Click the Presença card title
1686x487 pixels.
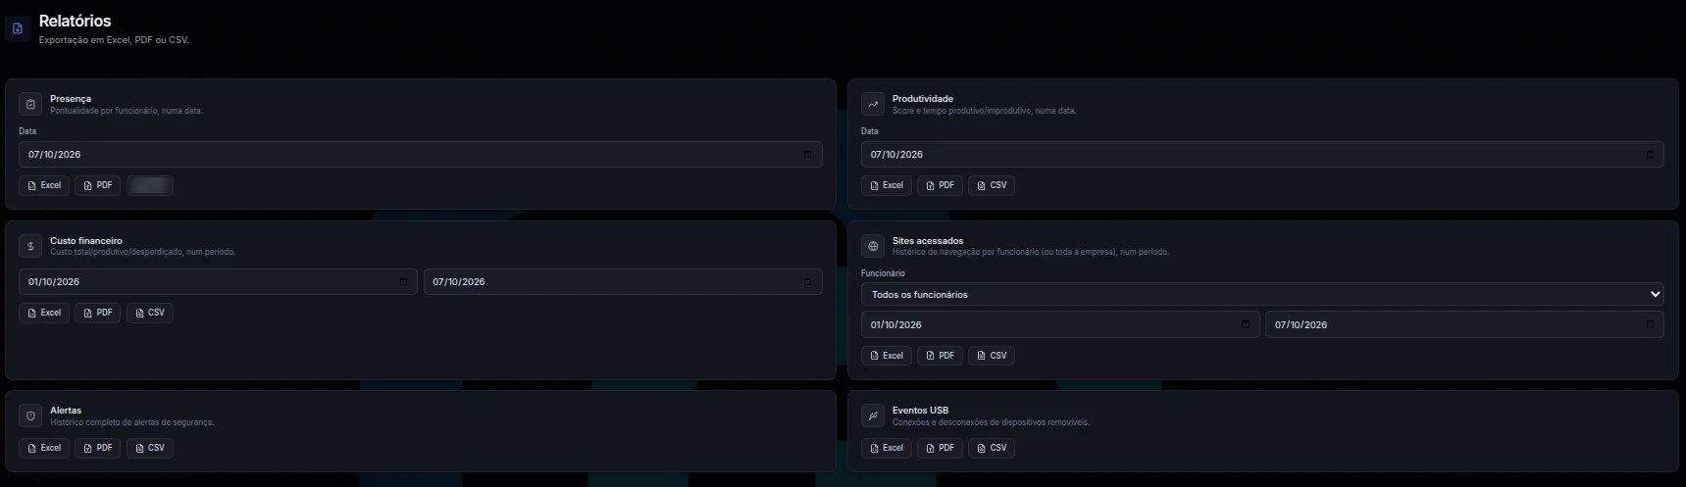coord(71,99)
